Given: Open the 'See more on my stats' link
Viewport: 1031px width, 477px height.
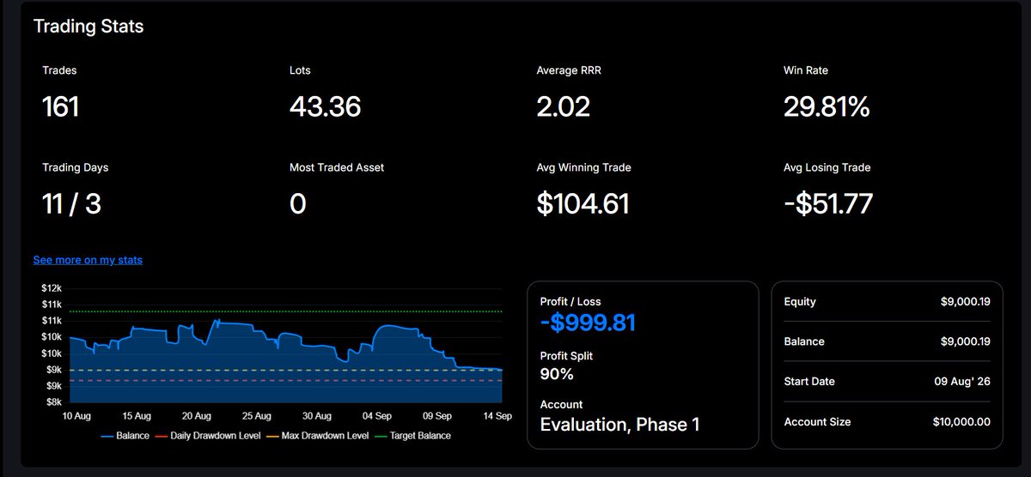Looking at the screenshot, I should tap(88, 260).
